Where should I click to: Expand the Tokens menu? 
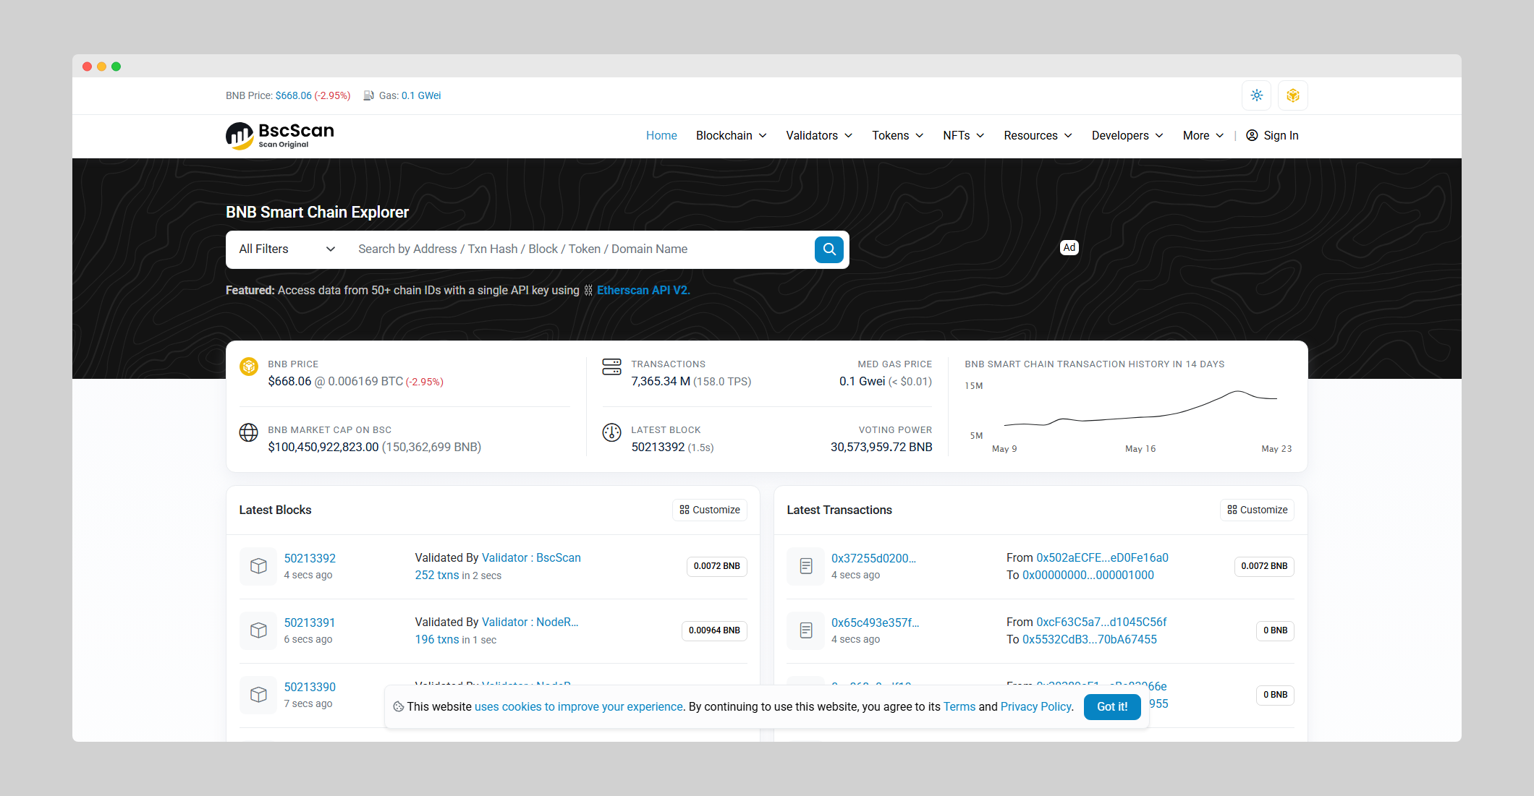pos(898,135)
